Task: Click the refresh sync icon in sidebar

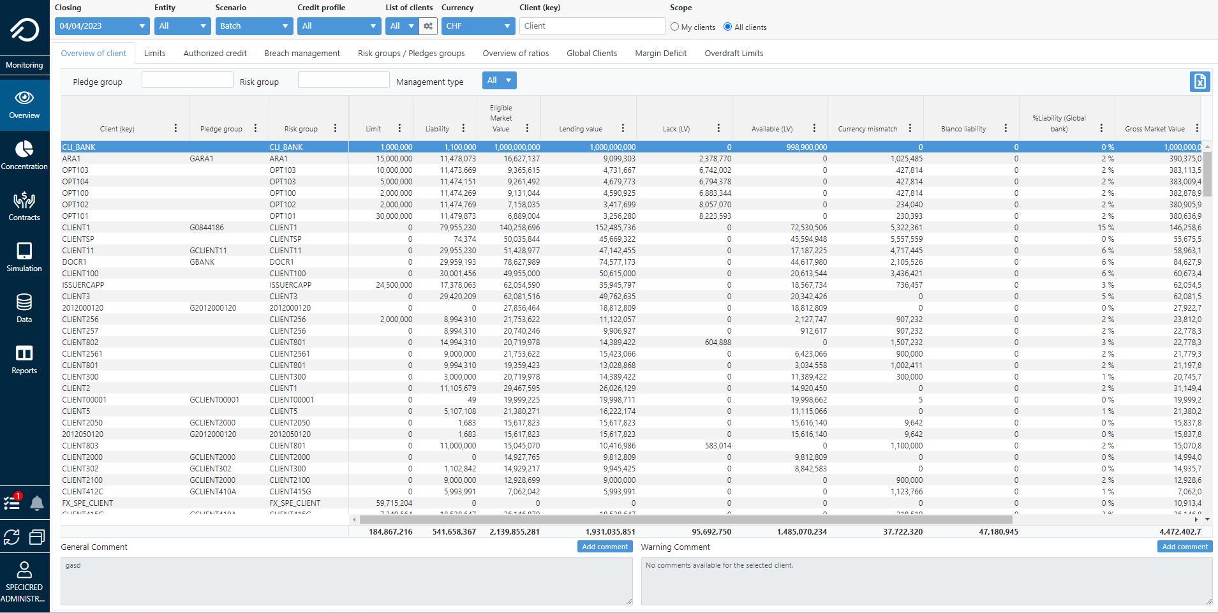Action: pyautogui.click(x=11, y=537)
